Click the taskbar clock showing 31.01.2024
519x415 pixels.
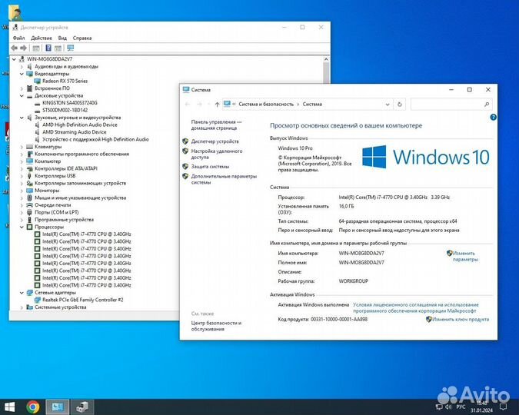(481, 407)
